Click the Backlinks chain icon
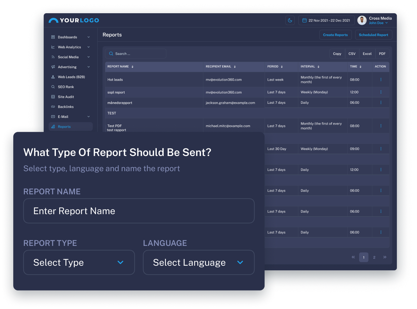The height and width of the screenshot is (309, 417). click(x=53, y=107)
